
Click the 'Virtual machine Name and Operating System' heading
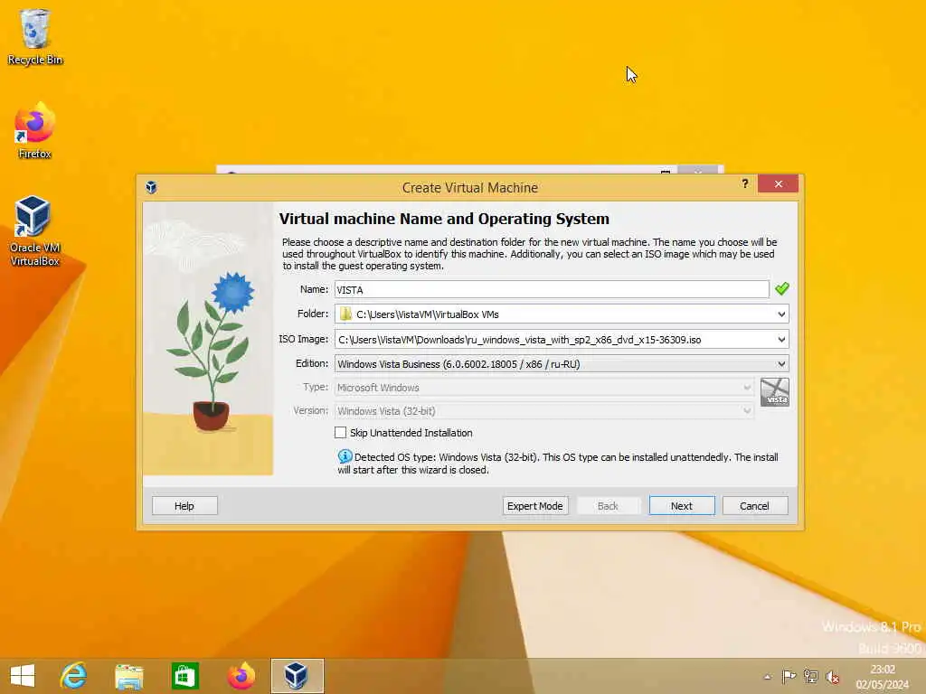pyautogui.click(x=444, y=219)
